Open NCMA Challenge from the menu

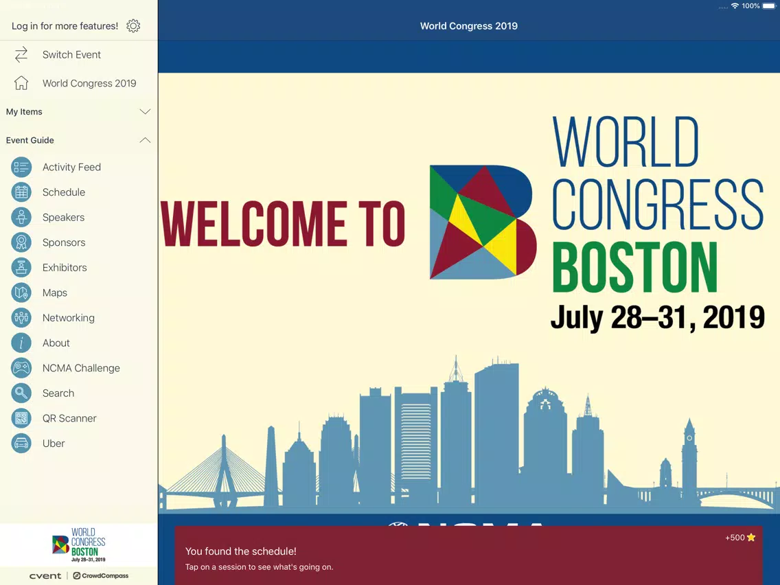coord(81,368)
